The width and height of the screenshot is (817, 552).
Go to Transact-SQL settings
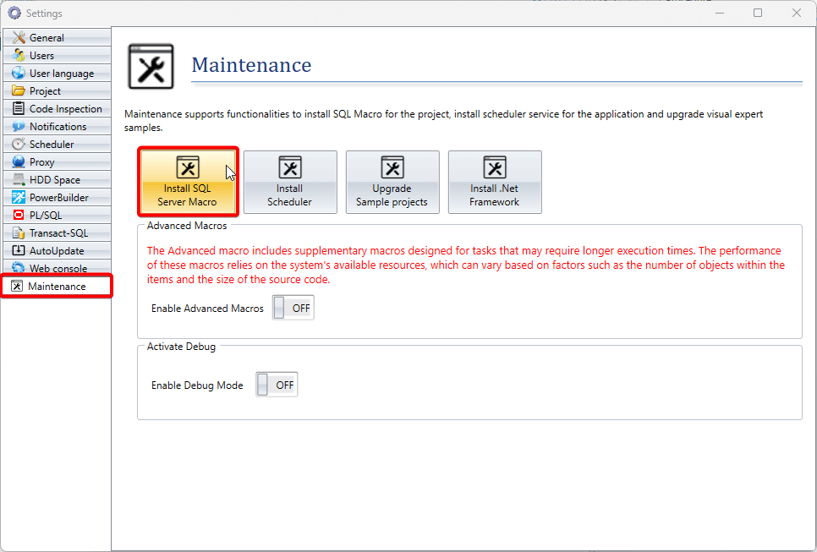(x=58, y=233)
